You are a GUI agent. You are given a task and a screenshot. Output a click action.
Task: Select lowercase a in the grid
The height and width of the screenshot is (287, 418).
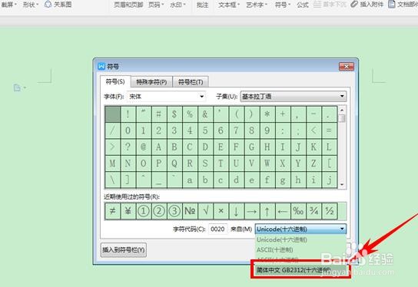pos(190,180)
